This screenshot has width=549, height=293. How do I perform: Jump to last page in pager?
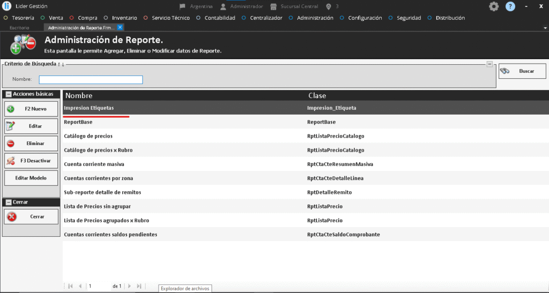point(139,286)
